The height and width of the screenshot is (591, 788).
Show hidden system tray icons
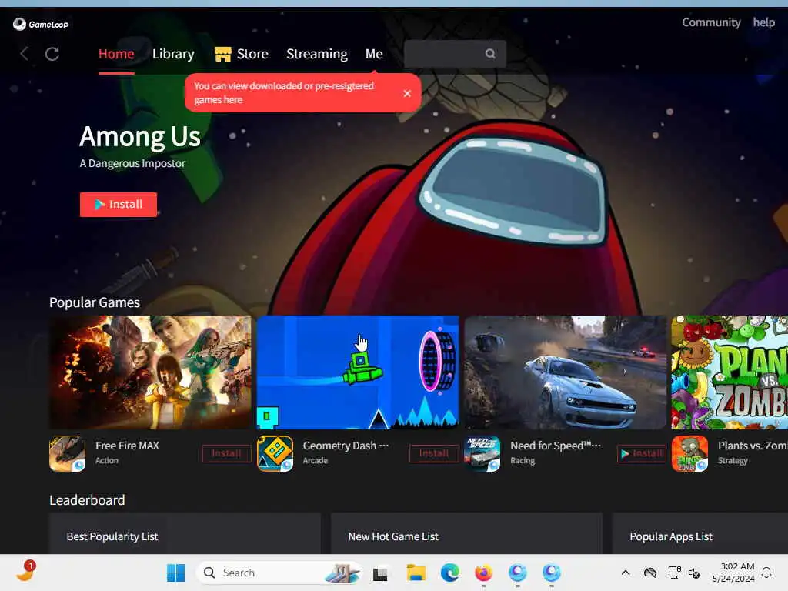pyautogui.click(x=625, y=573)
